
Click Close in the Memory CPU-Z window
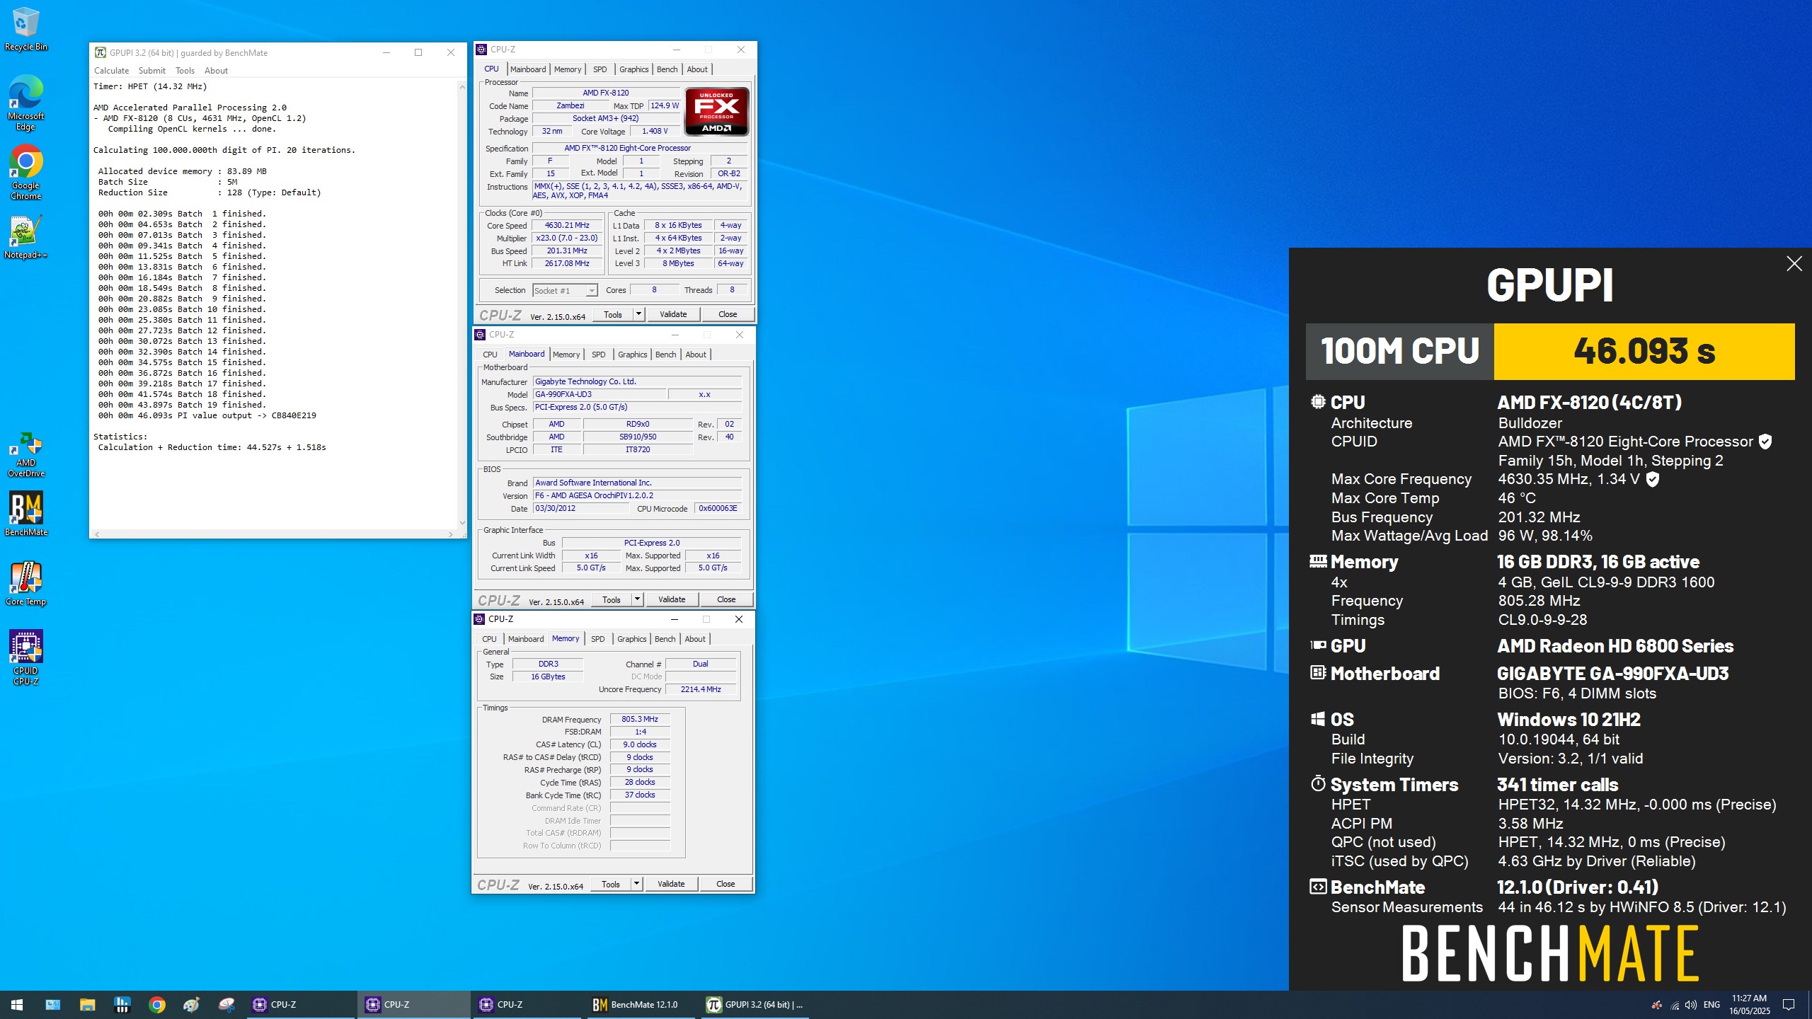726,884
